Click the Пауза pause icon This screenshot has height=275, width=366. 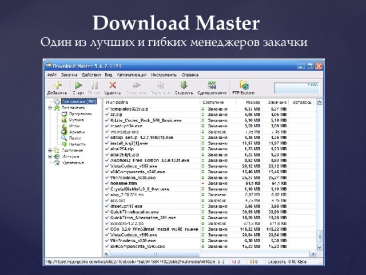click(94, 85)
